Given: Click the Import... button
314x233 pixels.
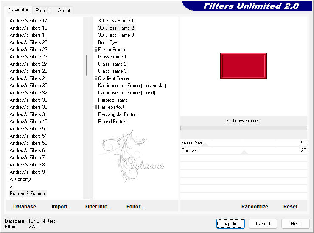Looking at the screenshot, I should click(61, 207).
